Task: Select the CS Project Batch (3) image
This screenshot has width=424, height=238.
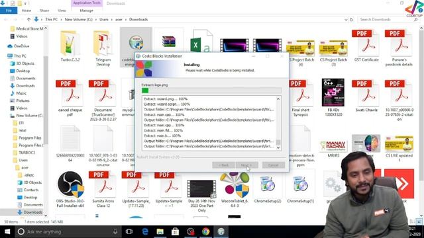Action: [x=333, y=48]
